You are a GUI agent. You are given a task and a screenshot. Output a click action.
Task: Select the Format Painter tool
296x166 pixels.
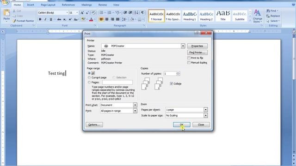(24, 21)
